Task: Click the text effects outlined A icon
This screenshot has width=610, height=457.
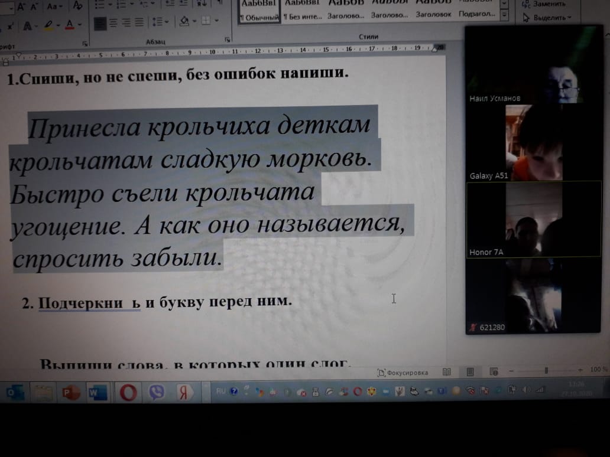Action: coord(27,25)
